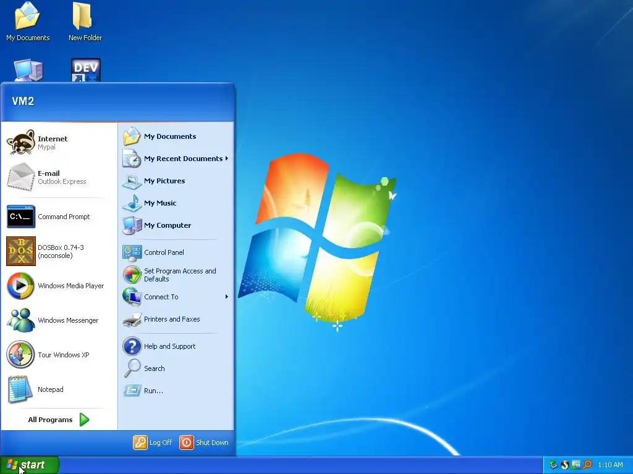This screenshot has width=633, height=474.
Task: Click the Tour Windows XP text label
Action: (x=64, y=355)
